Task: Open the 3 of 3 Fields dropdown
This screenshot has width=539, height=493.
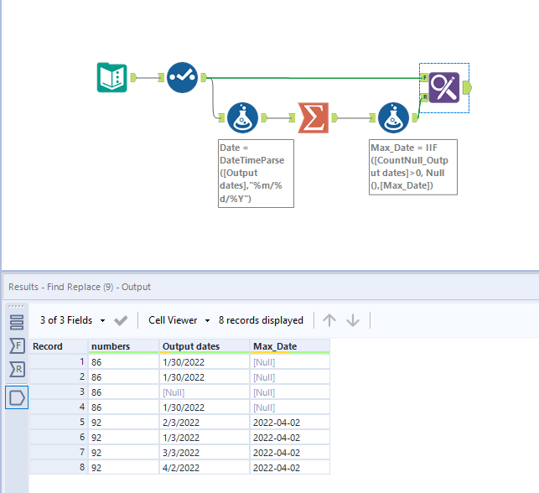Action: tap(73, 320)
